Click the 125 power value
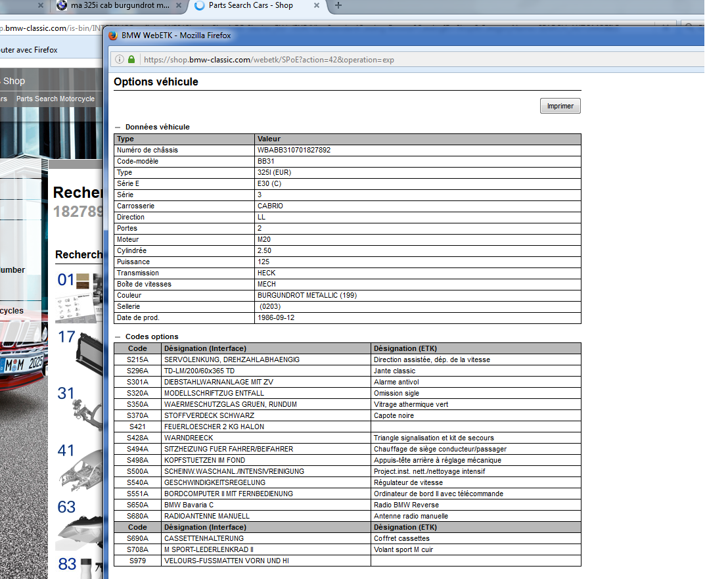 263,262
